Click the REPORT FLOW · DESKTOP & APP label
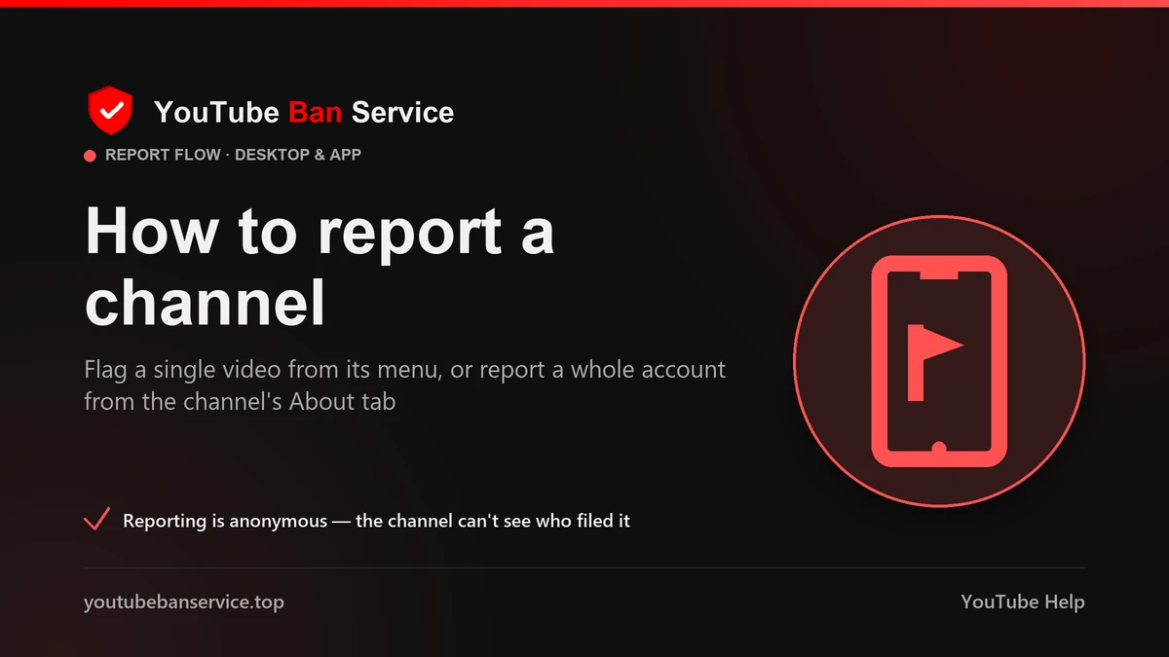 tap(233, 155)
